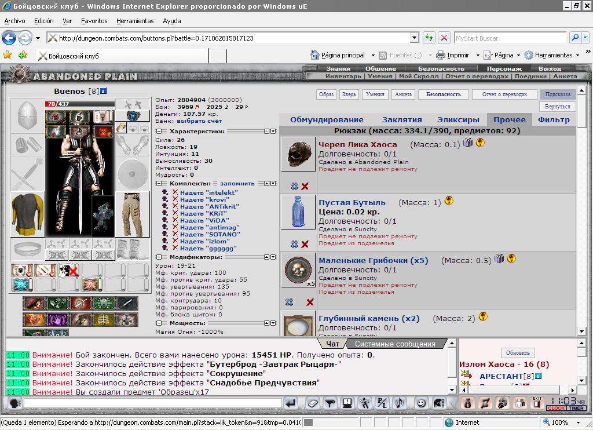Screen dimensions: 593x430
Task: Open the Фильтр tab
Action: [554, 119]
